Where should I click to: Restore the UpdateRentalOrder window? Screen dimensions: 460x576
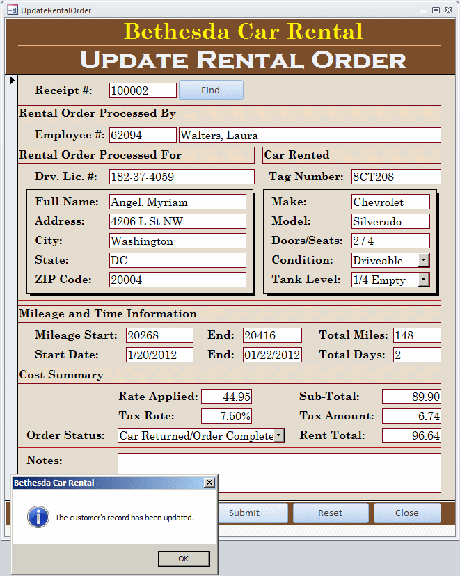coord(436,10)
